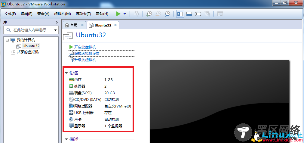
Task: Toggle the library sidebar view button
Action: 180,14
